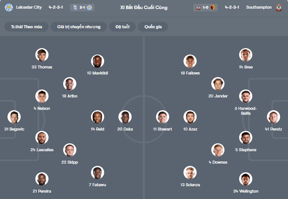Click Wellington's player avatar

click(246, 179)
